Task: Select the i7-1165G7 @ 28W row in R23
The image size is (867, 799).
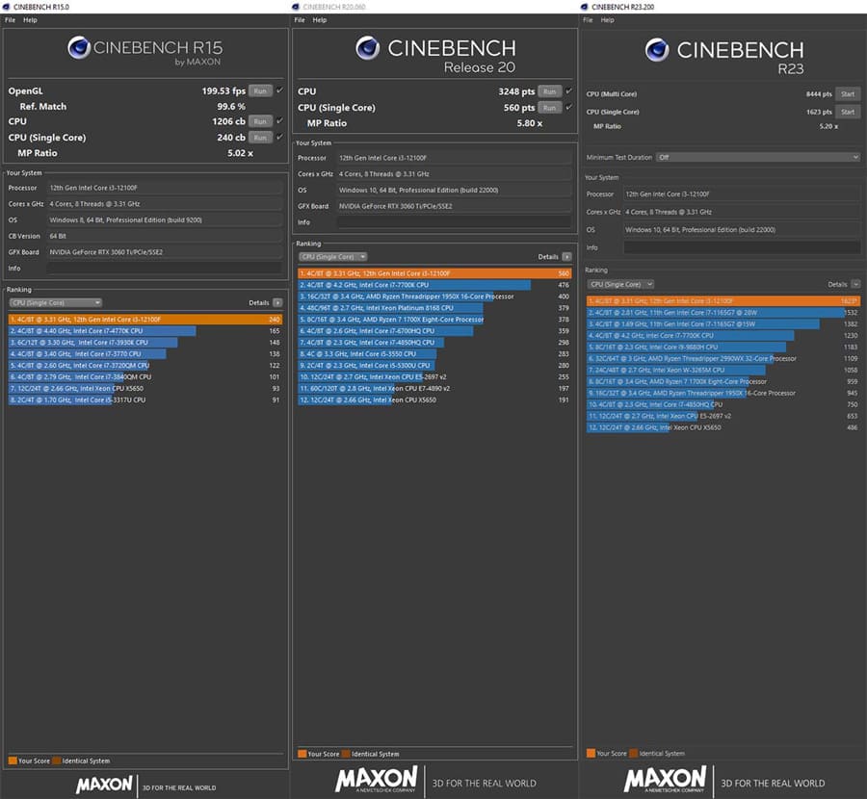Action: (723, 313)
